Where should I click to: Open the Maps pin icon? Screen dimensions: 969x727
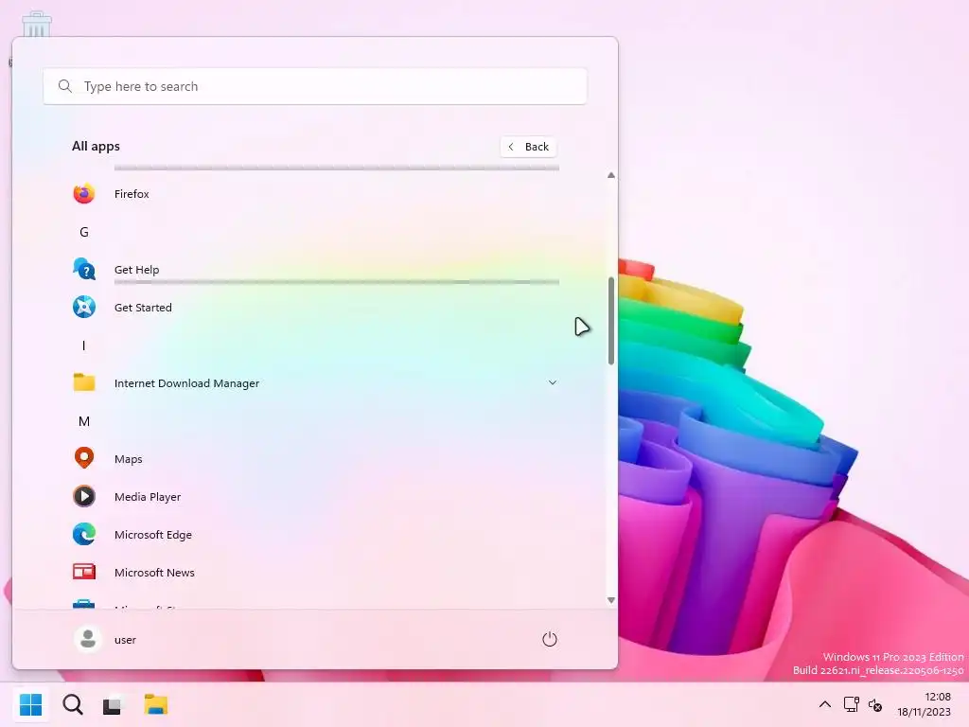pyautogui.click(x=84, y=458)
